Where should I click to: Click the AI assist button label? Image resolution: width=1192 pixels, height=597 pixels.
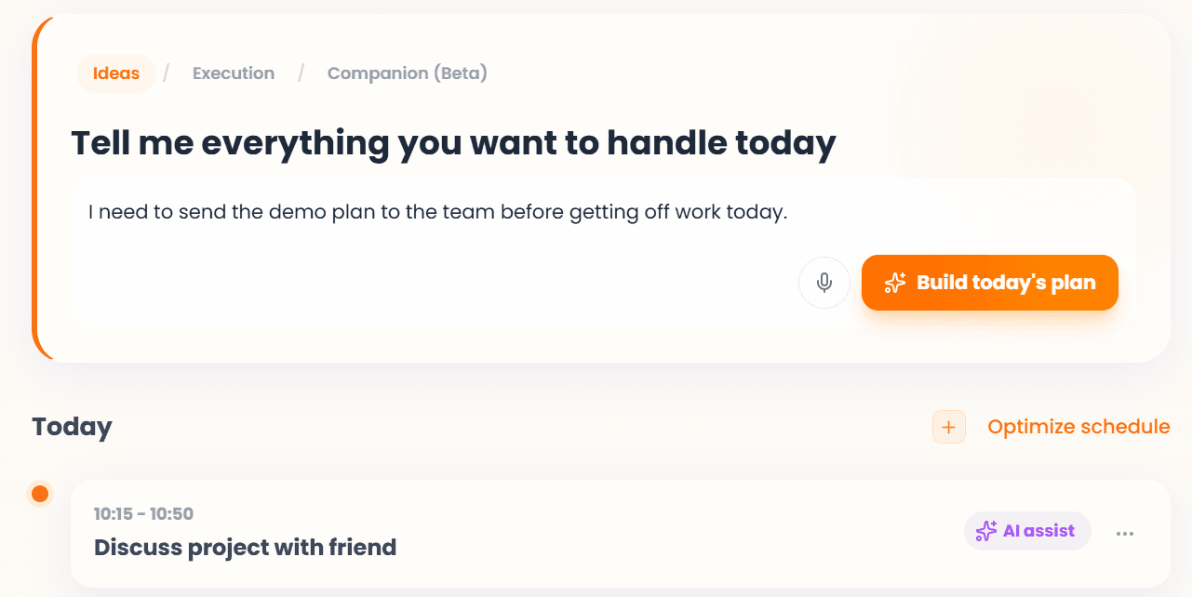[x=1038, y=531]
